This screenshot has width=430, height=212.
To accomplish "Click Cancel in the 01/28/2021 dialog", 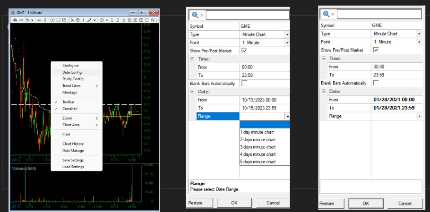I will 405,204.
